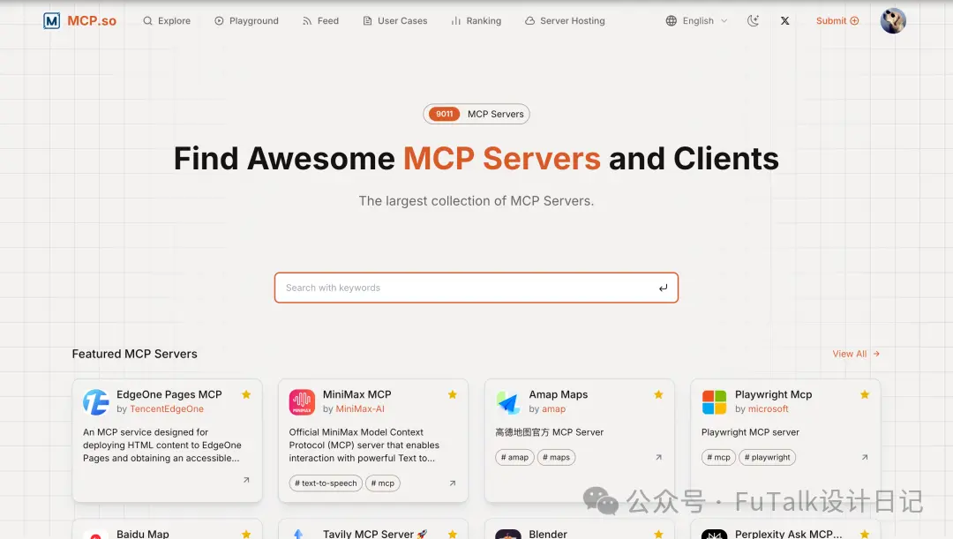Click the MiniMax MCP logo icon

click(x=302, y=402)
